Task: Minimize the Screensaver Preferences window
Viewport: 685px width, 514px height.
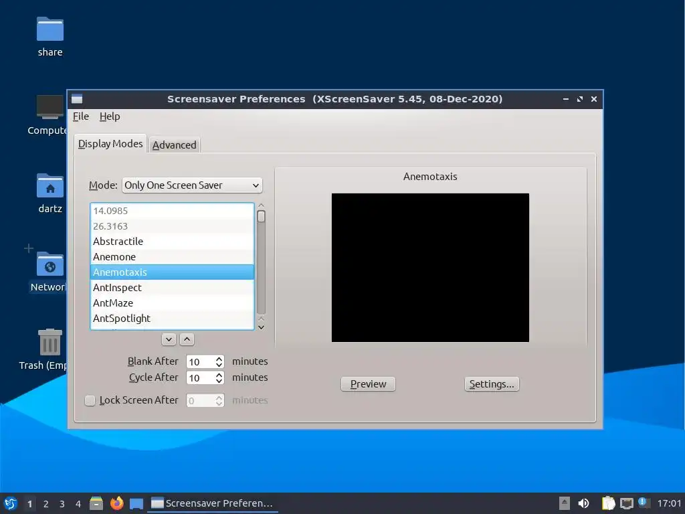Action: pyautogui.click(x=566, y=99)
